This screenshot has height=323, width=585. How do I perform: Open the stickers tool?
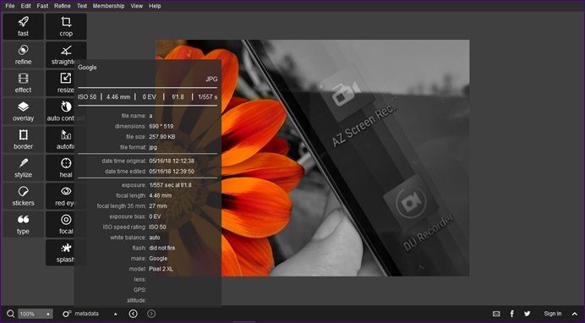coord(23,196)
